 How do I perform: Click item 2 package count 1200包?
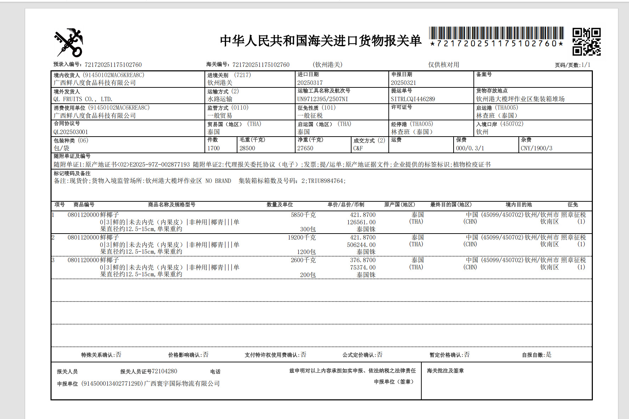click(306, 252)
